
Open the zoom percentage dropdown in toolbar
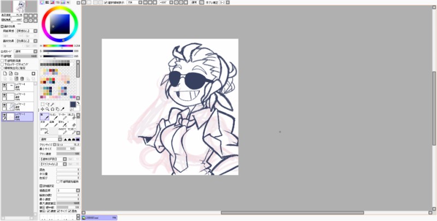[x=140, y=3]
